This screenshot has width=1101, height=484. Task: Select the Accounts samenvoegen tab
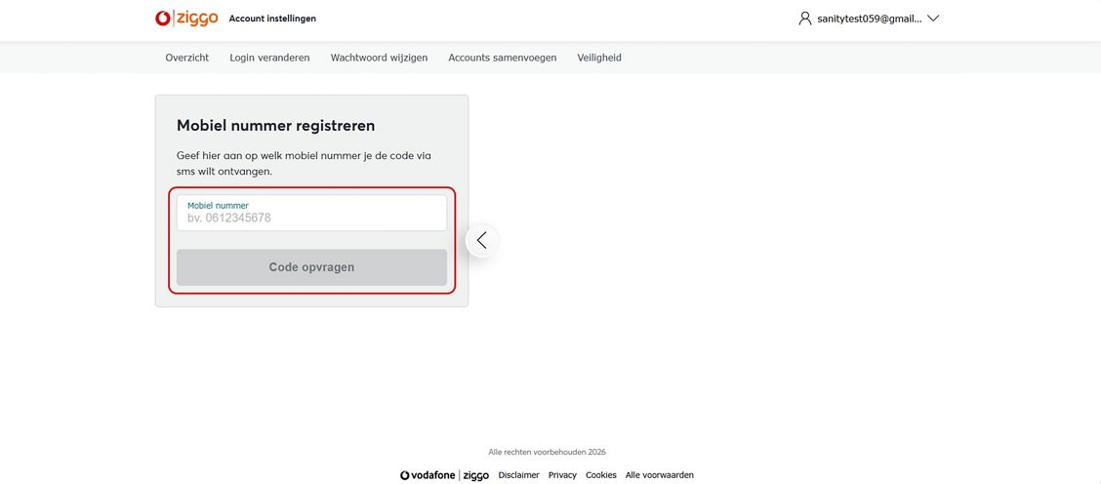503,58
